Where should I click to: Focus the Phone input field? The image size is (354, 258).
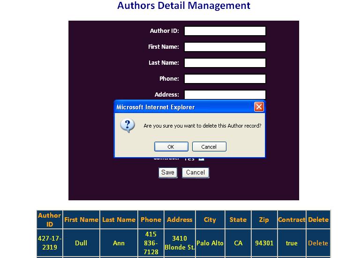[225, 79]
